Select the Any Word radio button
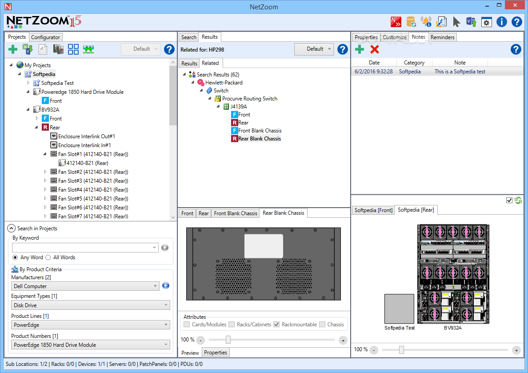 pyautogui.click(x=15, y=257)
